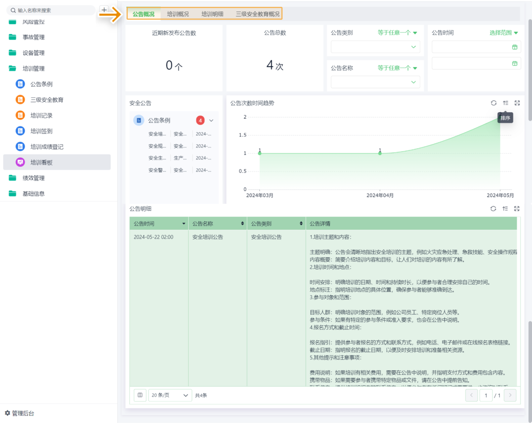532x423 pixels.
Task: Change 公告名称 condition 等于任意一个
Action: tap(397, 68)
